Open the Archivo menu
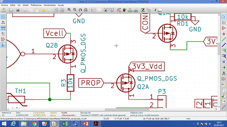This screenshot has height=127, width=227. [x=5, y=5]
